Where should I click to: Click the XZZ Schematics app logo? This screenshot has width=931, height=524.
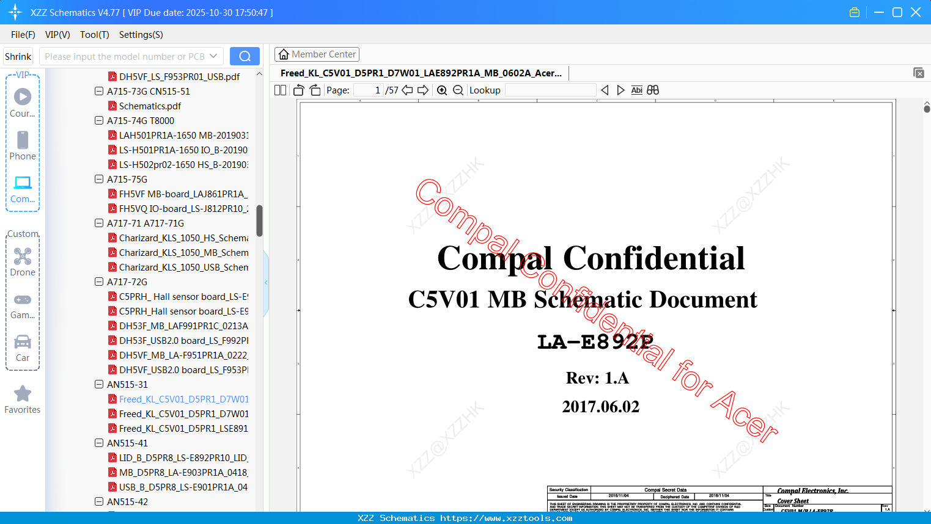coord(15,12)
